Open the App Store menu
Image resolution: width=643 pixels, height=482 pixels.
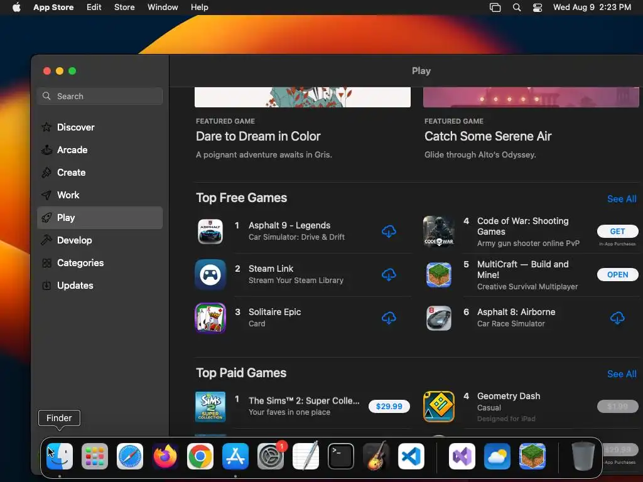tap(53, 7)
